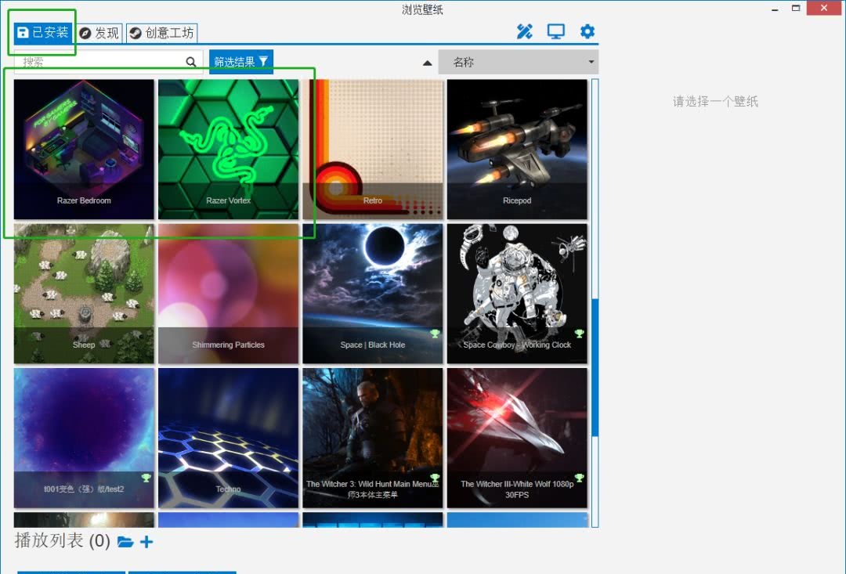
Task: Select the Retro wallpaper thumbnail
Action: pos(373,149)
